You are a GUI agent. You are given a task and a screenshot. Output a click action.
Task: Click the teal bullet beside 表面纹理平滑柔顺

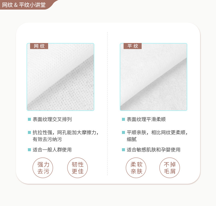pos(123,119)
